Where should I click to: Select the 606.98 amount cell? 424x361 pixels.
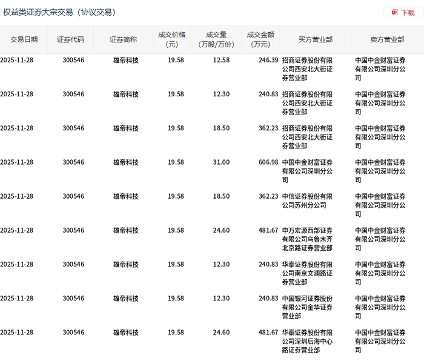coord(268,162)
